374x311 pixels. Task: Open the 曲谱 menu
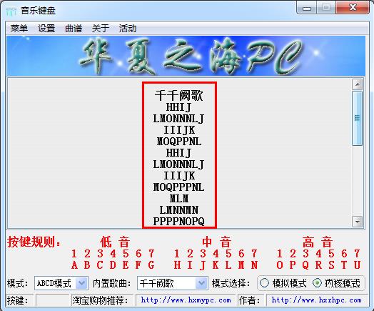[74, 29]
